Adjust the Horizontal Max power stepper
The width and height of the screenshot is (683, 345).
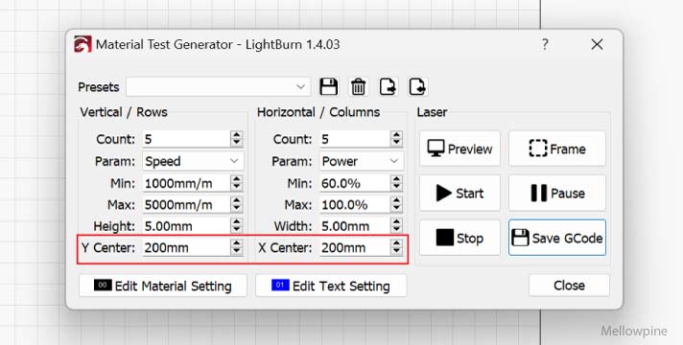(x=396, y=204)
